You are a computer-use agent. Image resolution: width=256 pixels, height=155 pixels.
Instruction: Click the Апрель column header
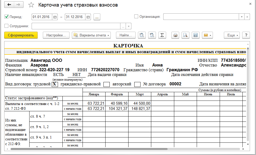(x=162, y=94)
